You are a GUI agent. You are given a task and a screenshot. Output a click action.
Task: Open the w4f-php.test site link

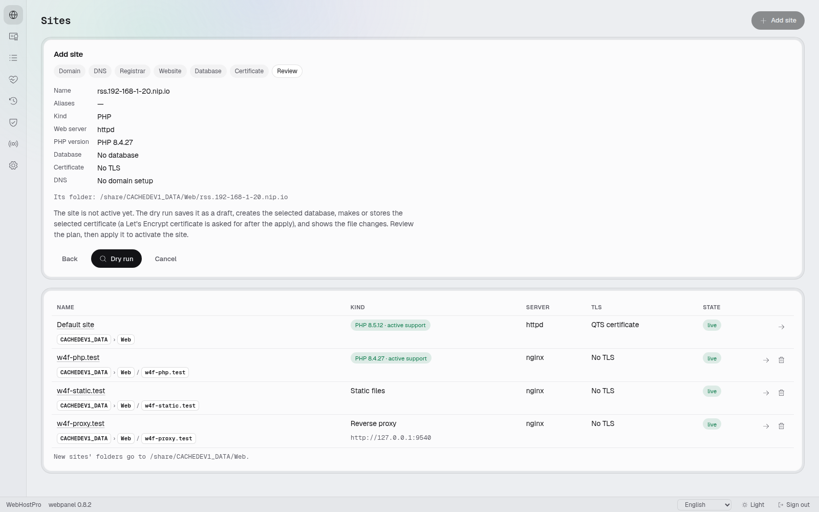[x=78, y=357]
